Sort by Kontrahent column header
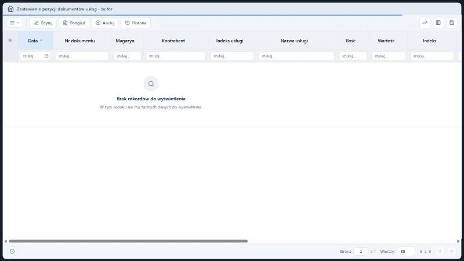 [x=173, y=41]
